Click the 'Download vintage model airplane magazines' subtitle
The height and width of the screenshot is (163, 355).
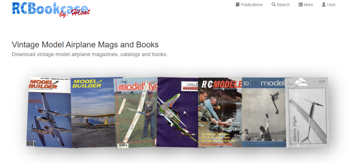[90, 54]
